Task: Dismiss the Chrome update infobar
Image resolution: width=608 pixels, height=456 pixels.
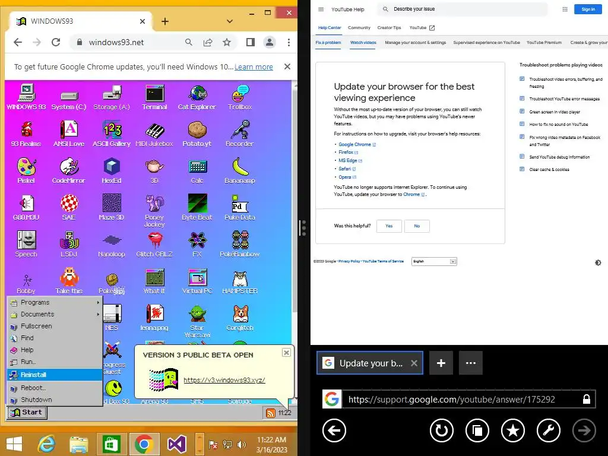Action: coord(287,66)
